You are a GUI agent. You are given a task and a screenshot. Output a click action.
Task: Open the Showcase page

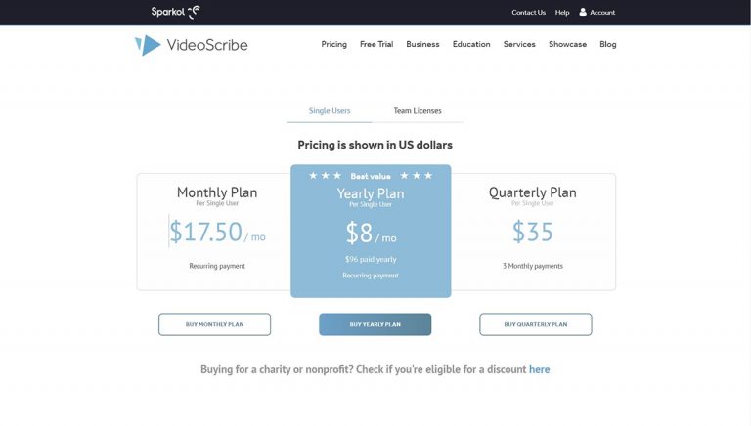(x=567, y=44)
